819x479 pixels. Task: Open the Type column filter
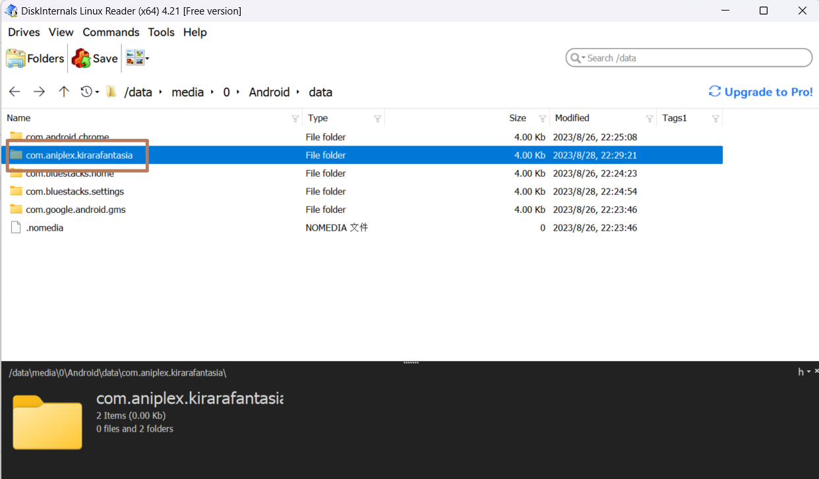click(377, 119)
